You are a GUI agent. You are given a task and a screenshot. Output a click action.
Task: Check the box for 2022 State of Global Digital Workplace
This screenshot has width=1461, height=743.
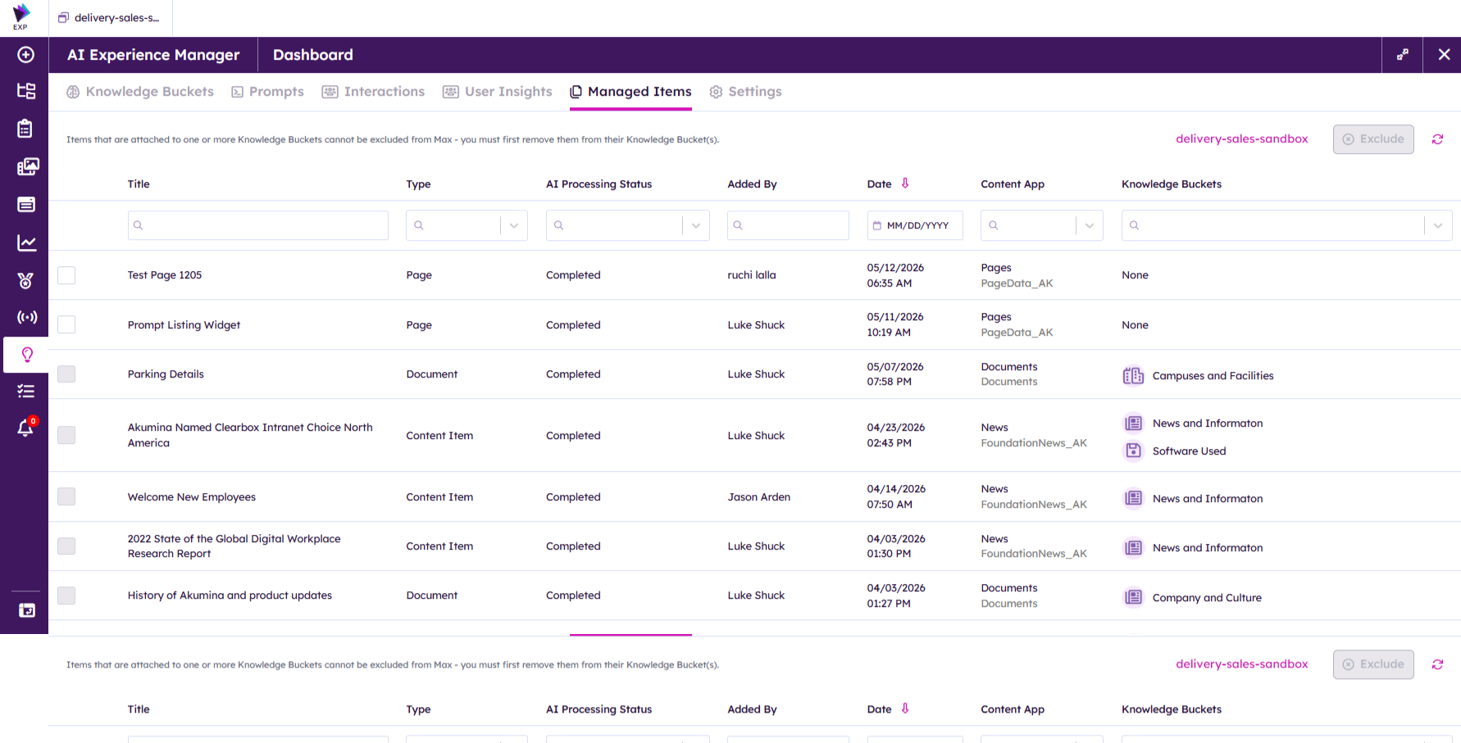click(x=66, y=546)
